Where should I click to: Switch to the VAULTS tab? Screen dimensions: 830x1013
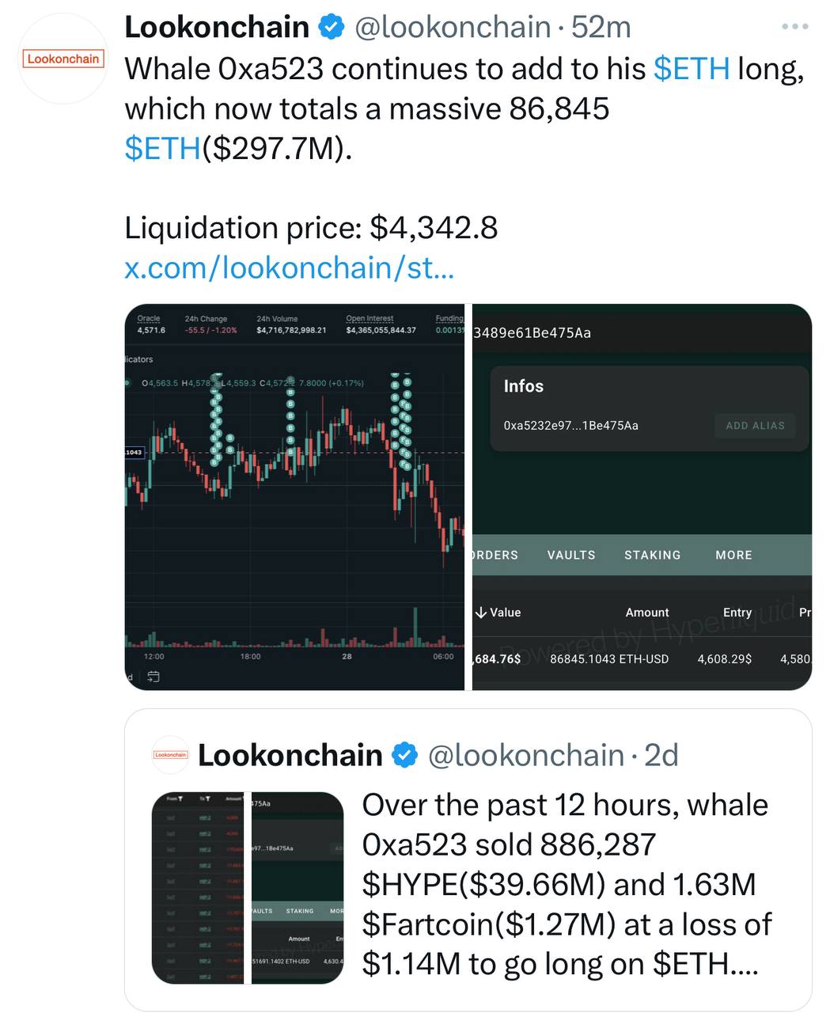[x=571, y=555]
